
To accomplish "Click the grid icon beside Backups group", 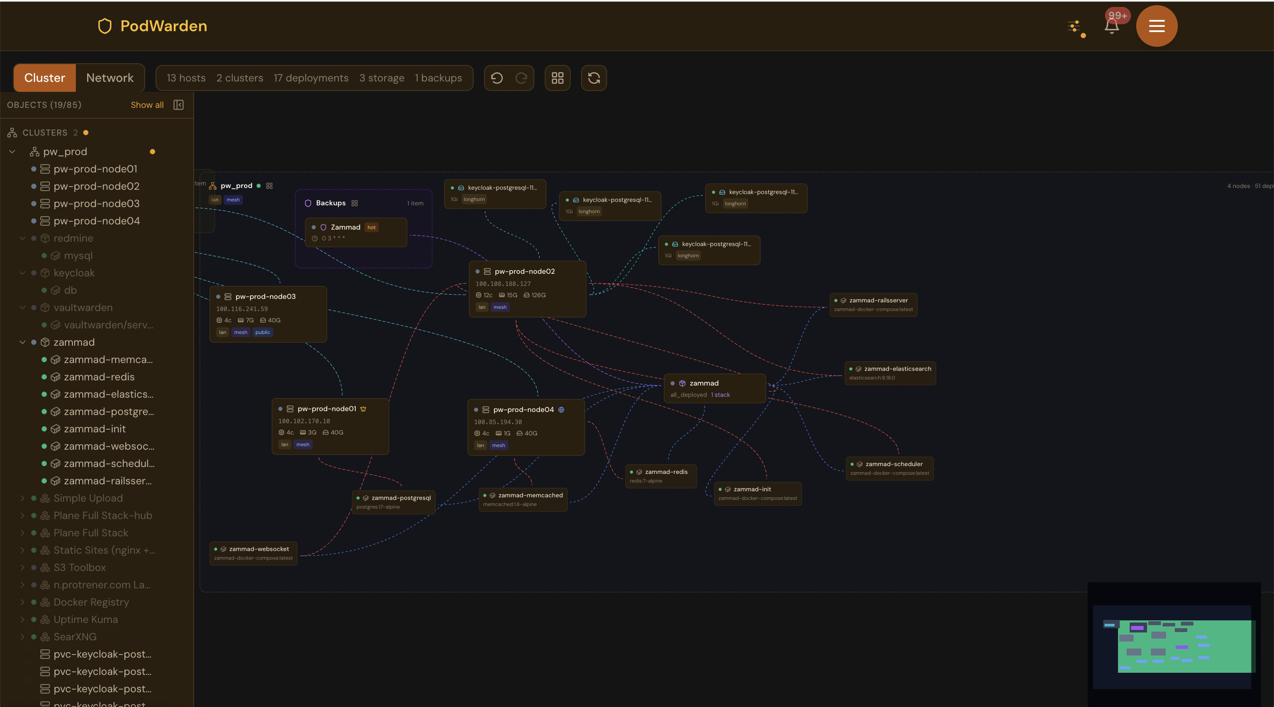I will [x=354, y=203].
